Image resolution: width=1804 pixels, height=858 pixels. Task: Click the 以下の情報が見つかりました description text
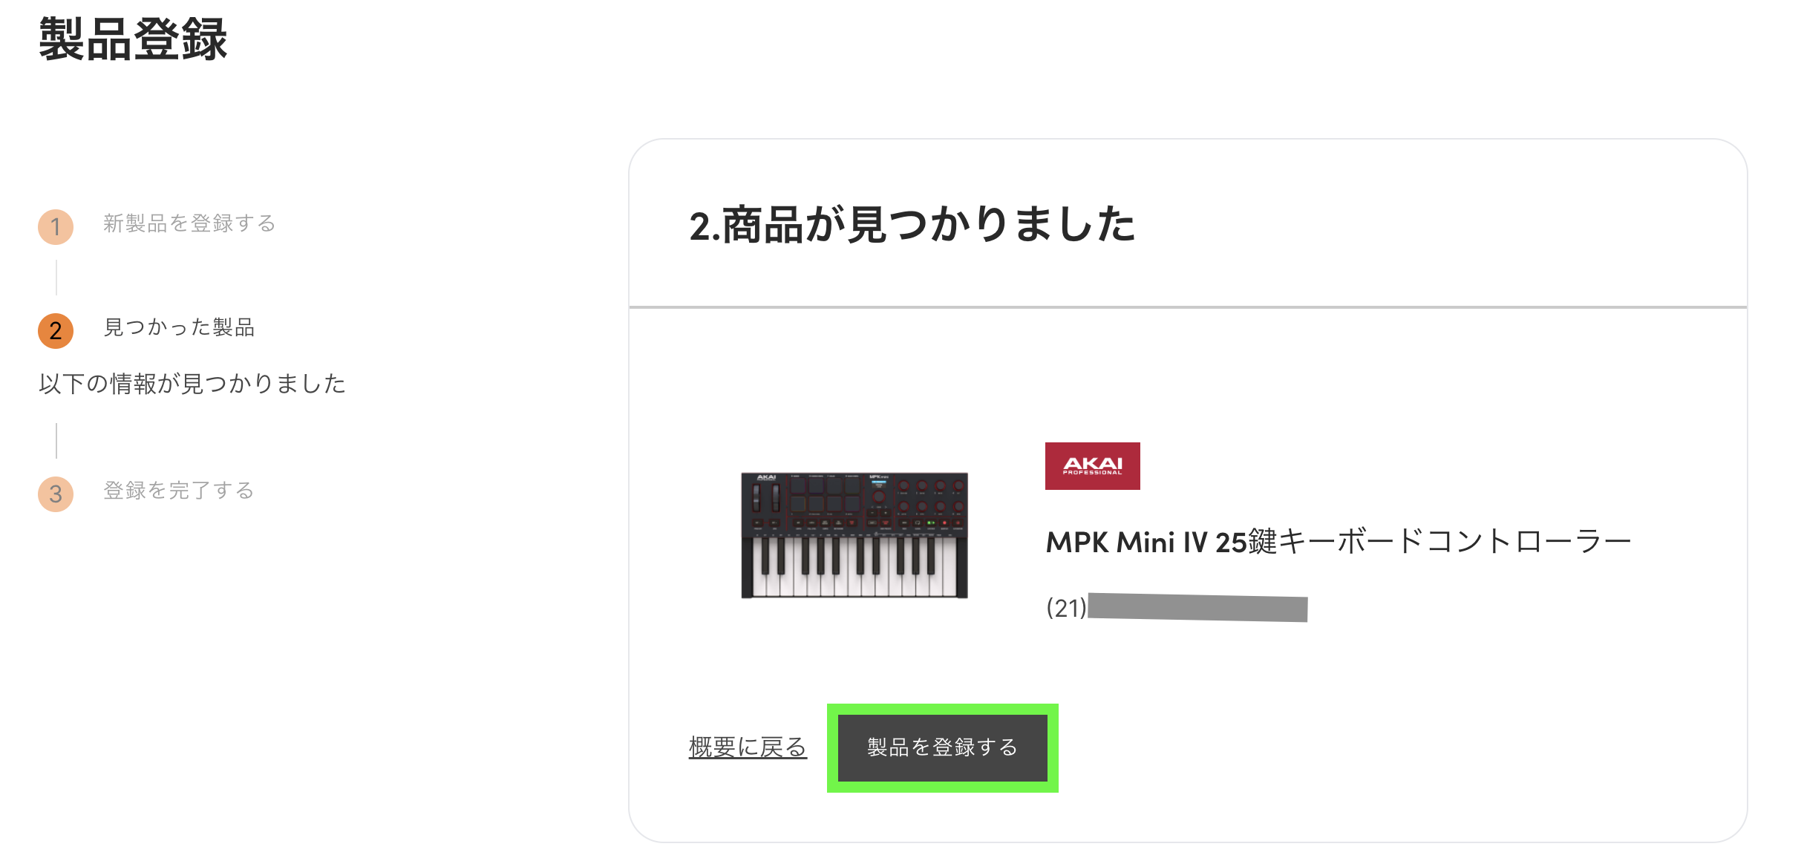(x=192, y=384)
